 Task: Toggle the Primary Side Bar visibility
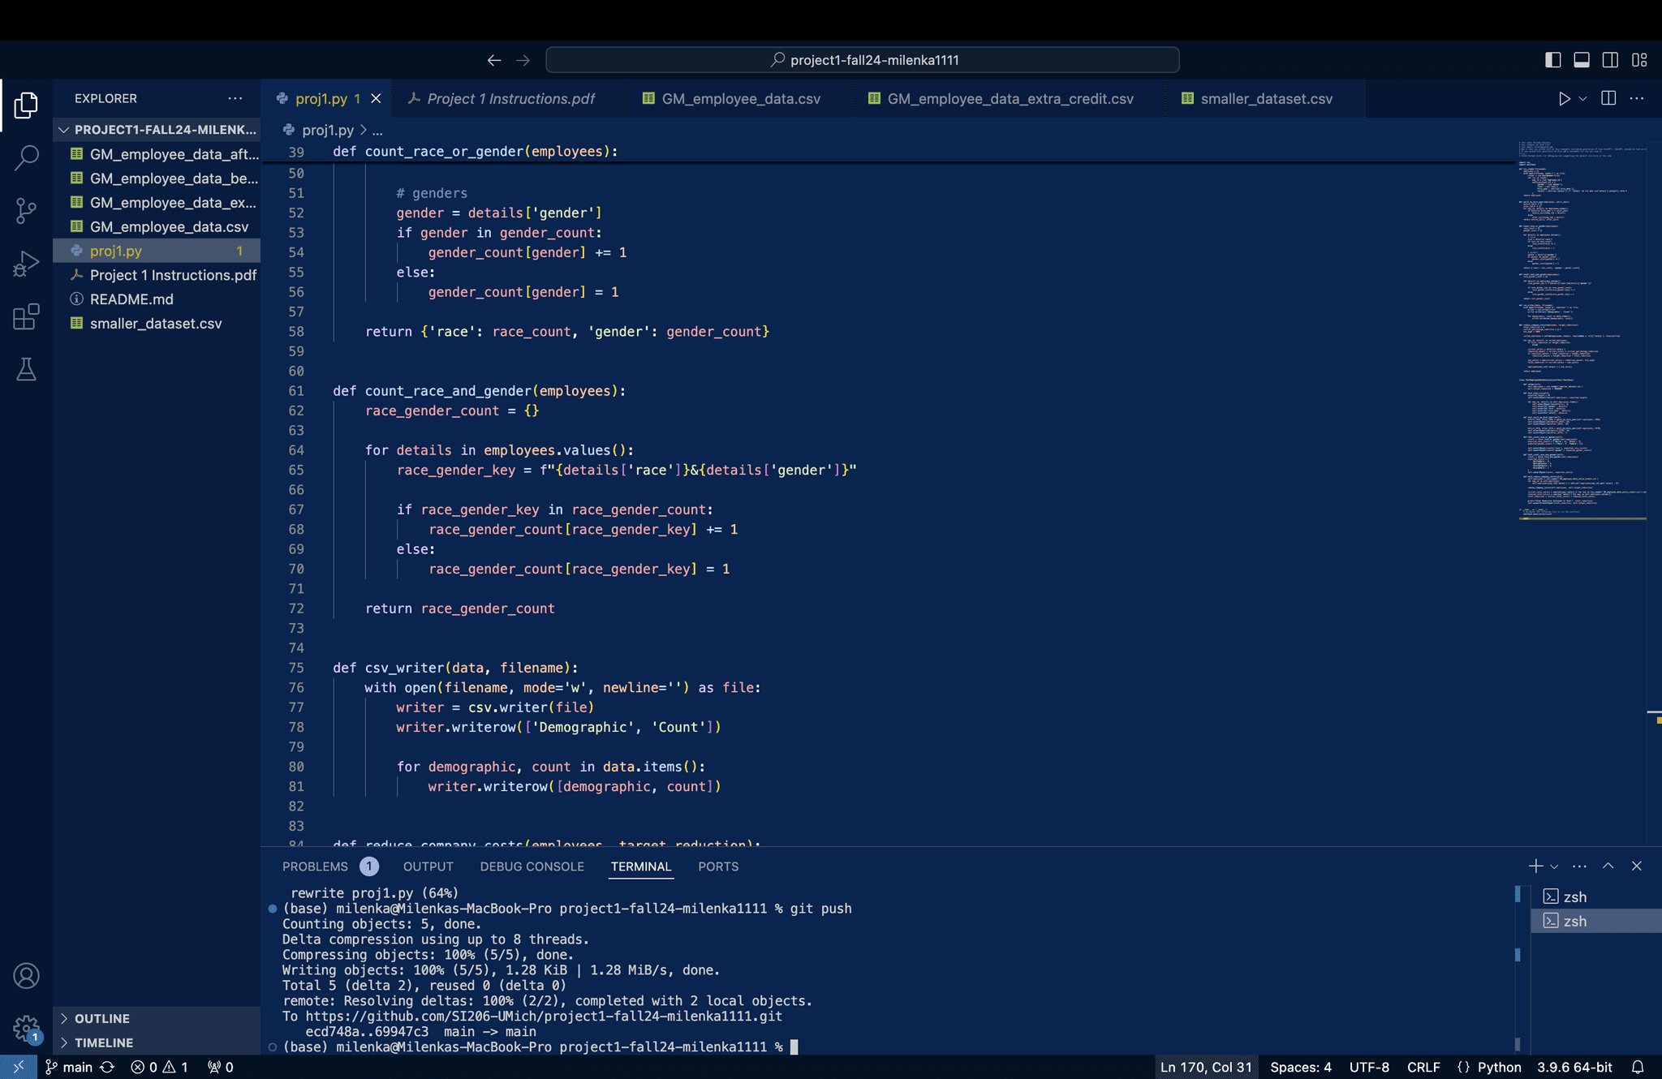[x=1552, y=60]
